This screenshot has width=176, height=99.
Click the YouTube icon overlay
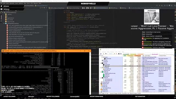pos(1,9)
